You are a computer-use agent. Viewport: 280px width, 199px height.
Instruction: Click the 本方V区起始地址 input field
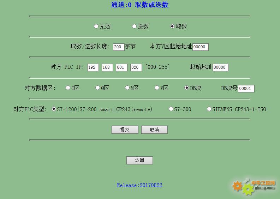click(201, 47)
